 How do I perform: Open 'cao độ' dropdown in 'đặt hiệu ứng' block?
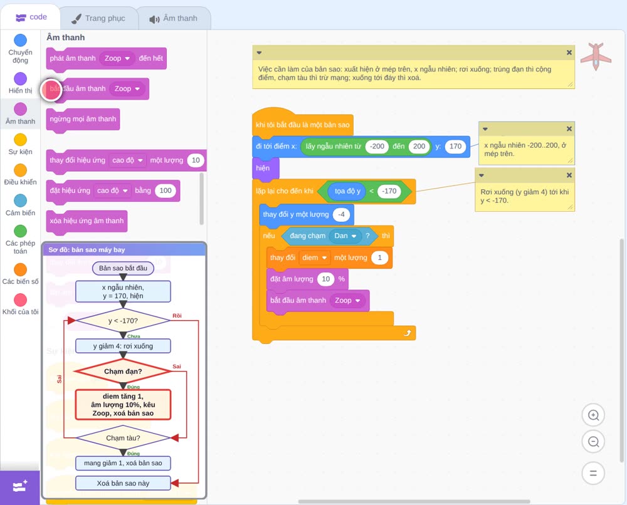coord(112,190)
